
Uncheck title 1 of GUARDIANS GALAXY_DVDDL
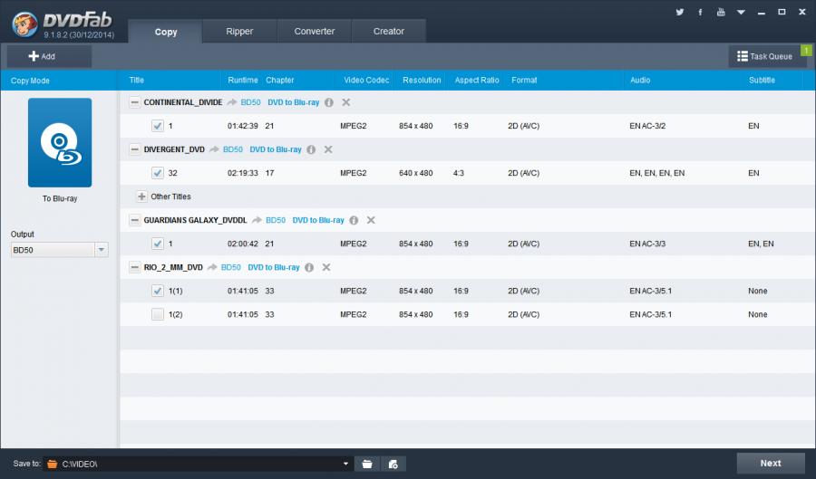(158, 244)
